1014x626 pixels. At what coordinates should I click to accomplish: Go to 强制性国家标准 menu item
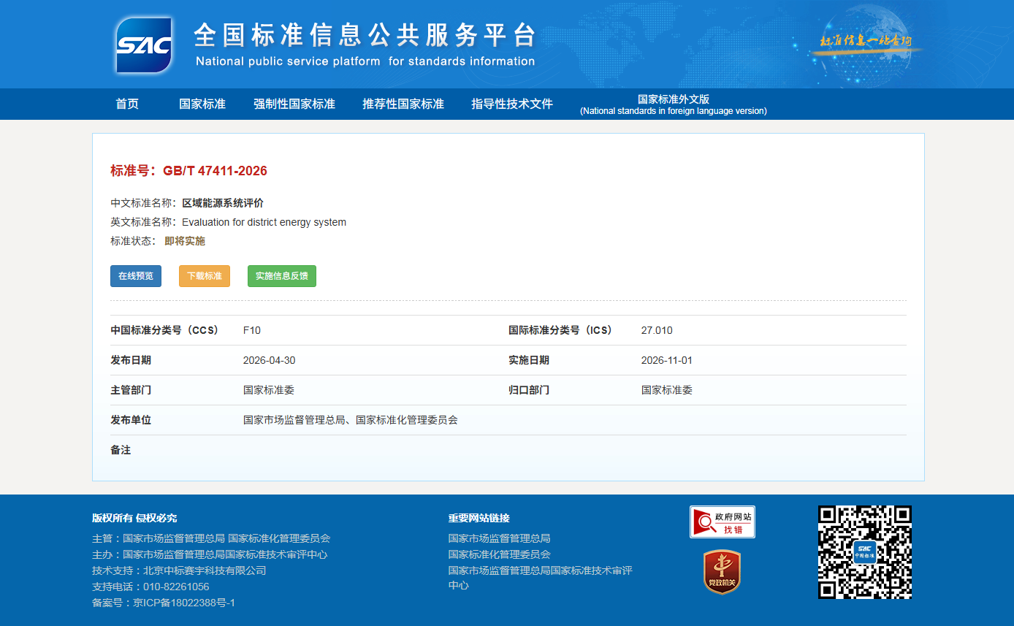294,104
